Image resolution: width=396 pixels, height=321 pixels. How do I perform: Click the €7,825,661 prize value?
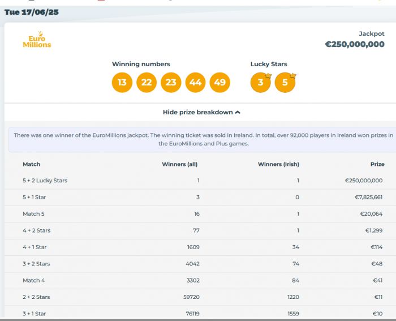point(368,197)
